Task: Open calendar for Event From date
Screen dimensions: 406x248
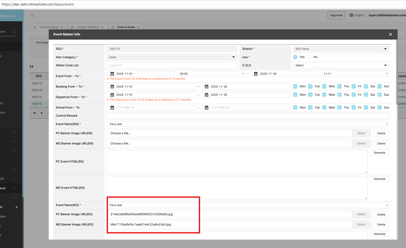Action: (x=112, y=74)
